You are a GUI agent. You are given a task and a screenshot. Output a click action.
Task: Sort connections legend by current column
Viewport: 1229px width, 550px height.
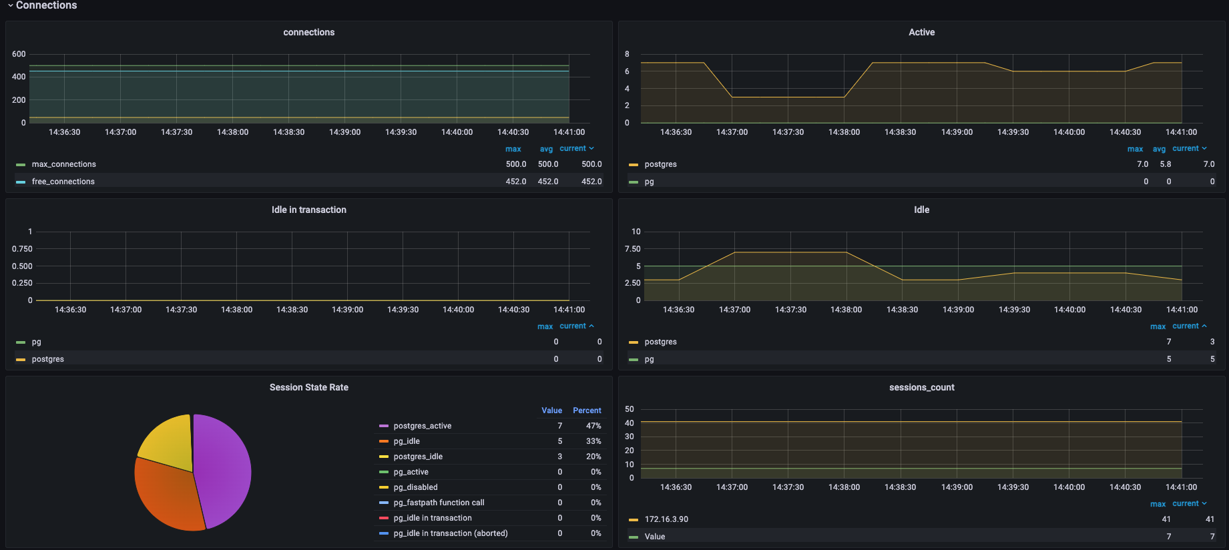tap(576, 149)
